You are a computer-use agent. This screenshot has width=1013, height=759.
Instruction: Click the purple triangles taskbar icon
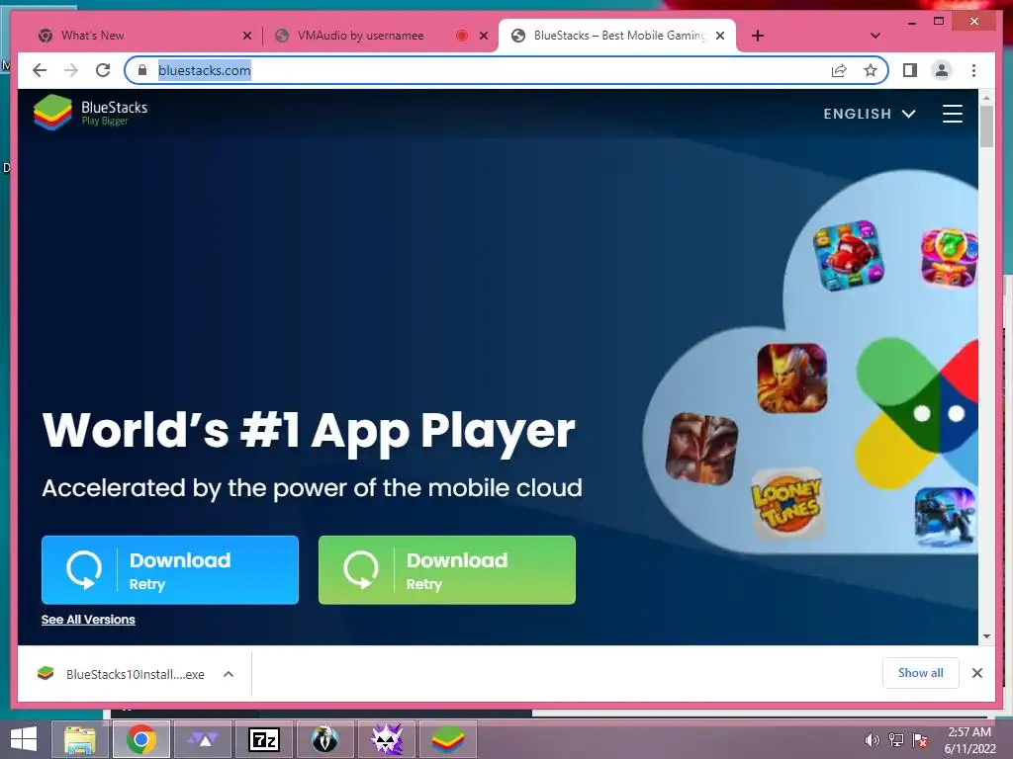203,739
